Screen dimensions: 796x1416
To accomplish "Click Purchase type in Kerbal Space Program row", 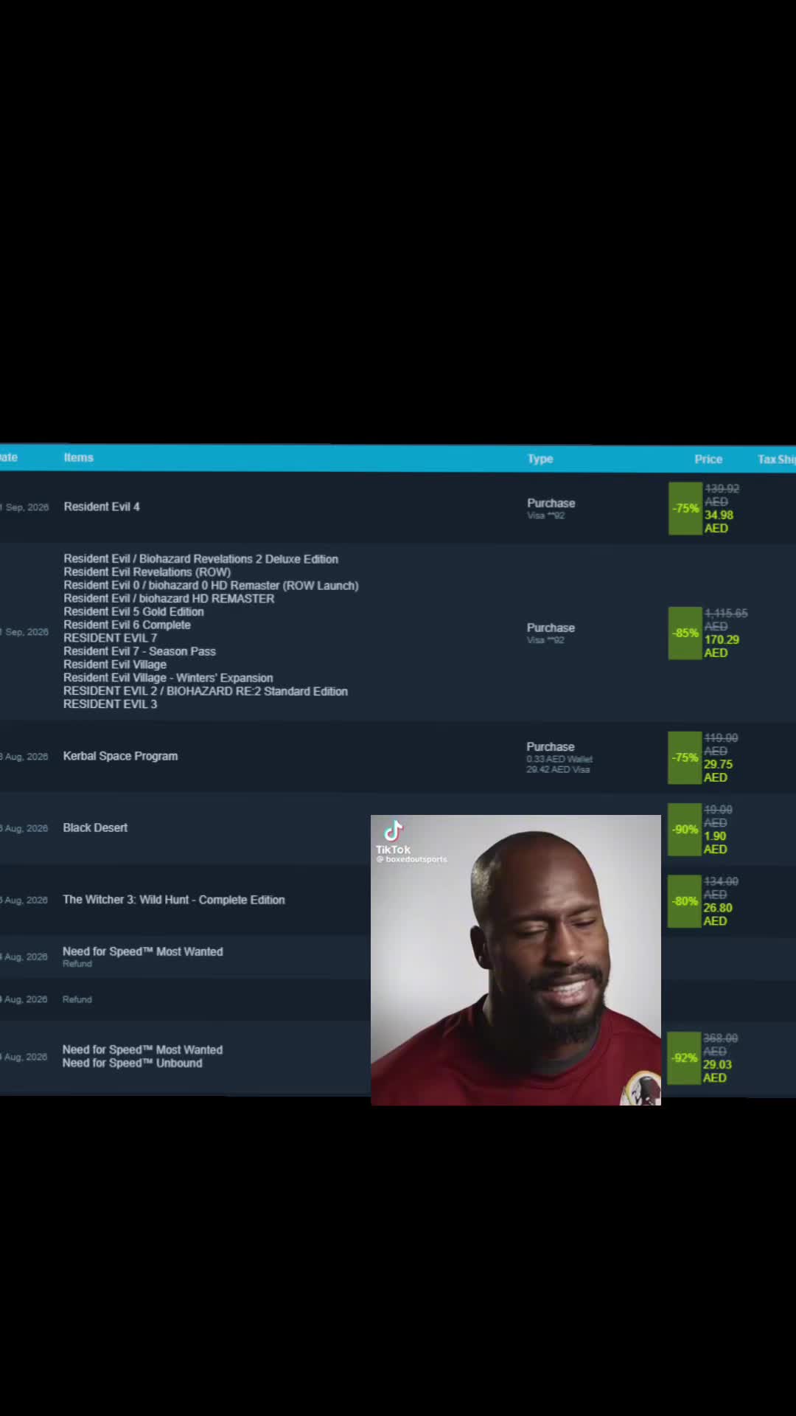I will [x=550, y=747].
